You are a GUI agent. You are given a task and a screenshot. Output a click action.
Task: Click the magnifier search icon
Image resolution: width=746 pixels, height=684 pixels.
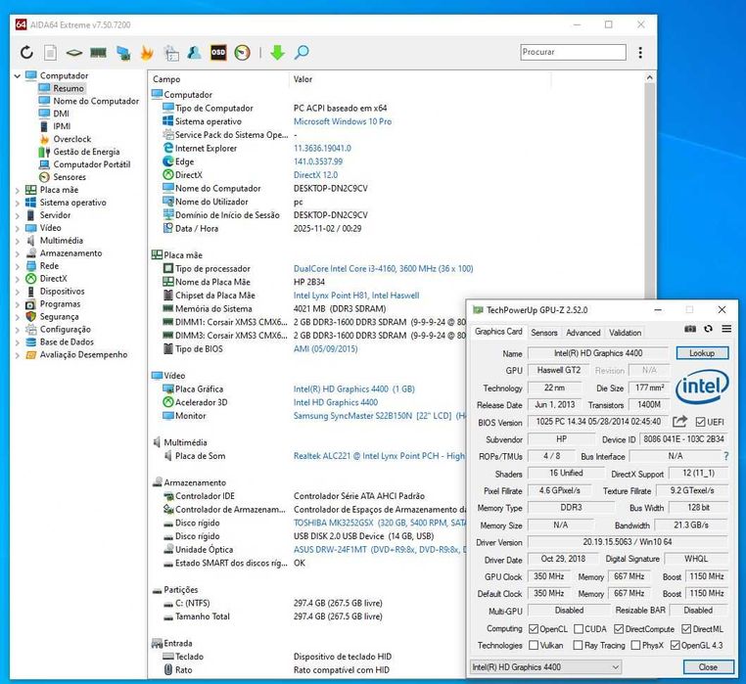(302, 52)
